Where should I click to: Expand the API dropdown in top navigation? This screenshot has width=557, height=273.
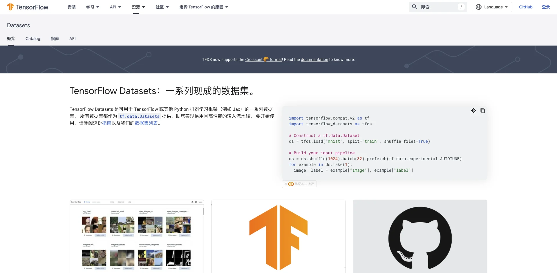[115, 7]
